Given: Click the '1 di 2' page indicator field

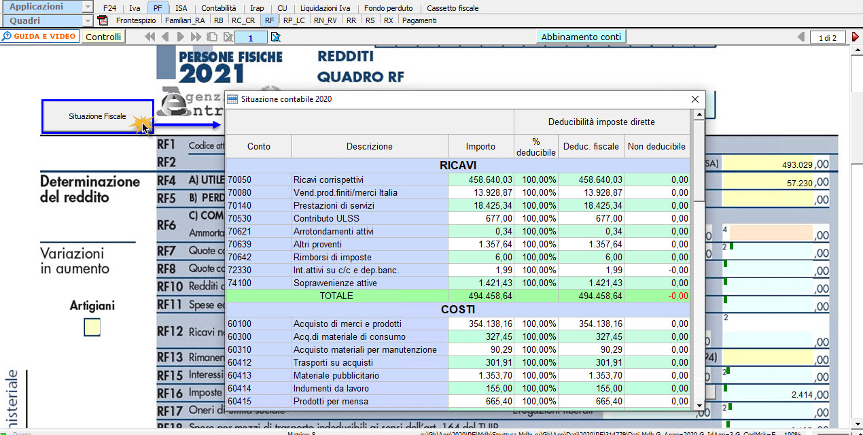Looking at the screenshot, I should (x=828, y=37).
